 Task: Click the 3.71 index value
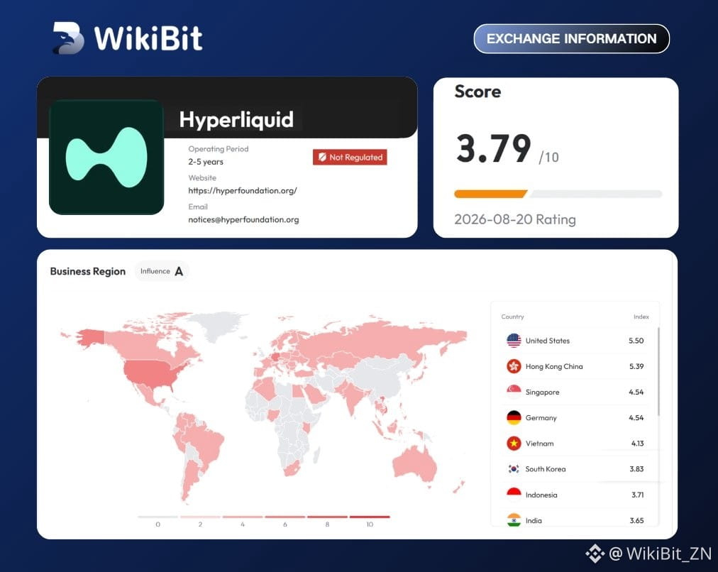point(637,495)
